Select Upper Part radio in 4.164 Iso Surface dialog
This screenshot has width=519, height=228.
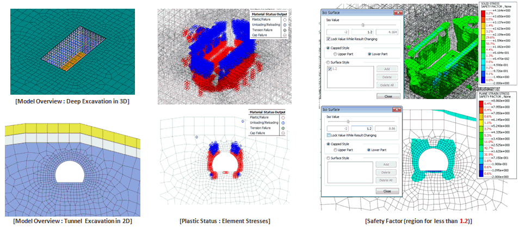coord(335,54)
